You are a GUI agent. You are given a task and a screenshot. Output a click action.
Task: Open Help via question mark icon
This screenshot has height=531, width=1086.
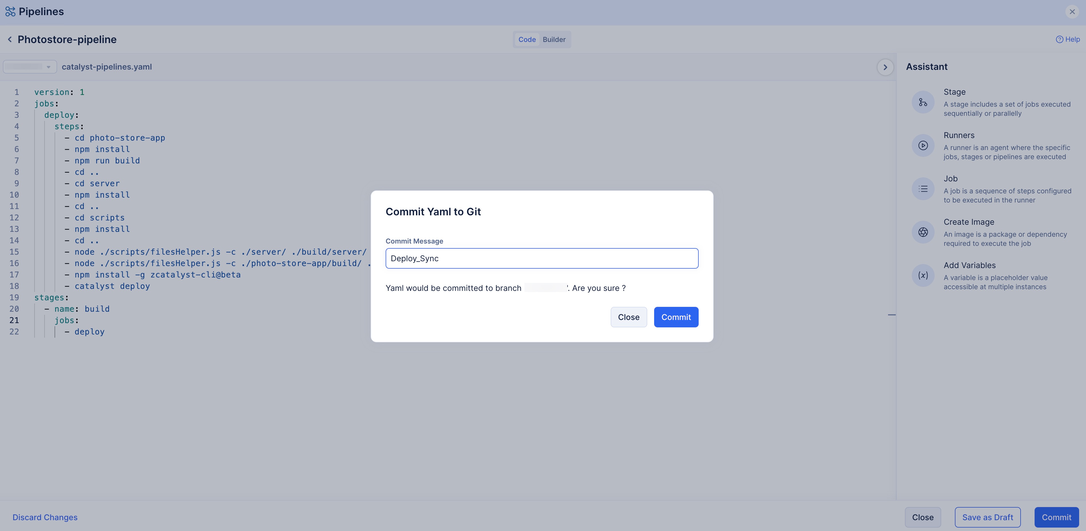coord(1059,40)
